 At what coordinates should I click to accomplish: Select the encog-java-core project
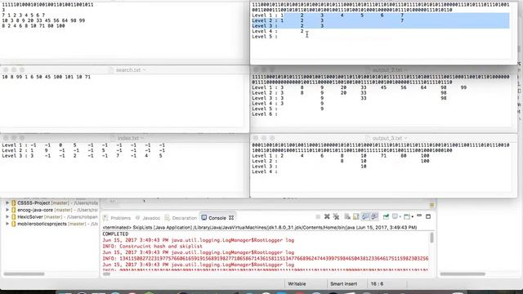coord(35,210)
